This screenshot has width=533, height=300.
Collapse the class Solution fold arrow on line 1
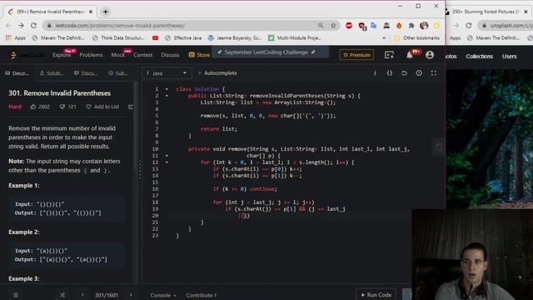pyautogui.click(x=167, y=89)
